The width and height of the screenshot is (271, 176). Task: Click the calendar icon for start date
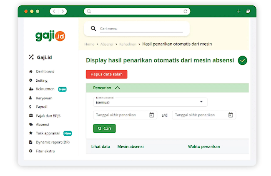(x=151, y=115)
